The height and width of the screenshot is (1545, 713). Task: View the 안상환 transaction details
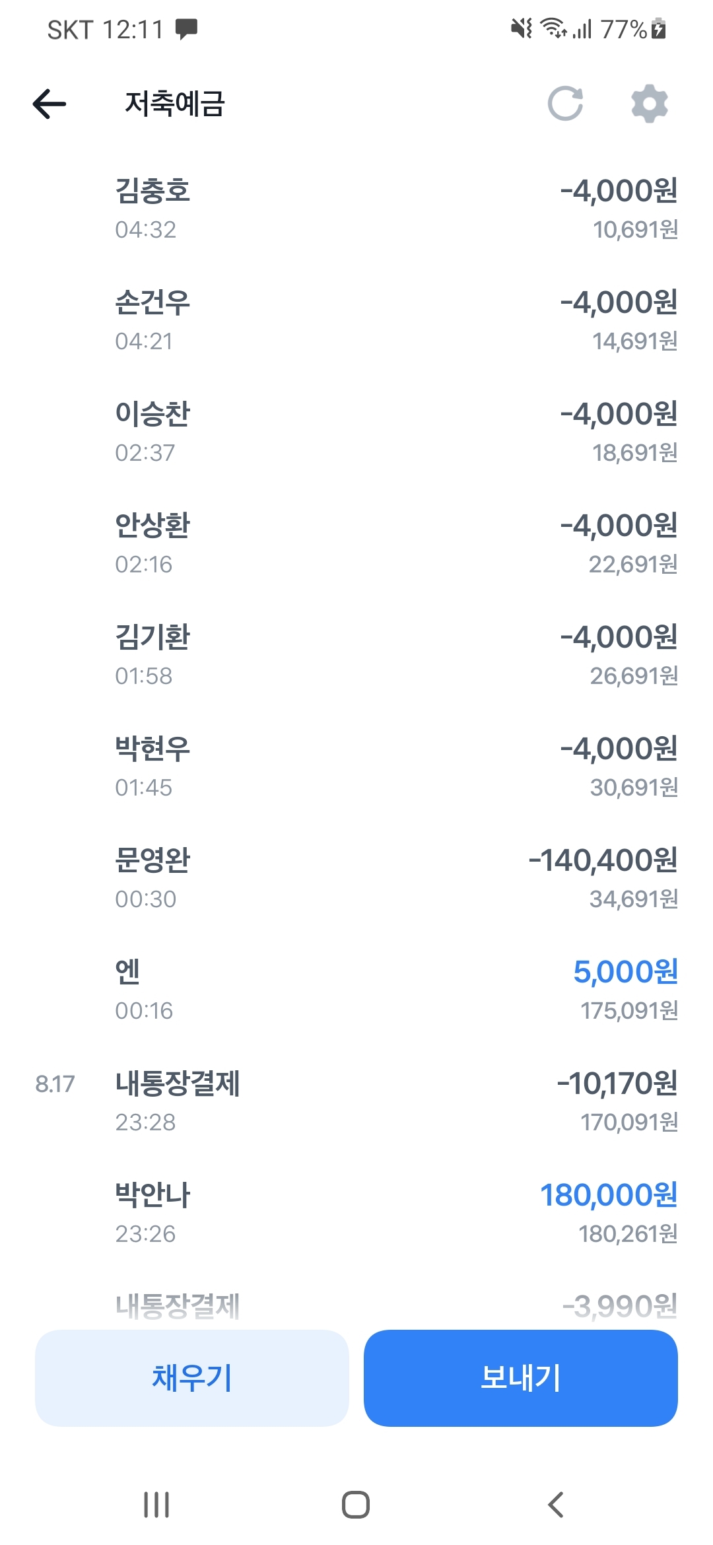tap(356, 544)
